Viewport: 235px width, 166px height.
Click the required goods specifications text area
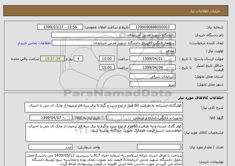104,132
